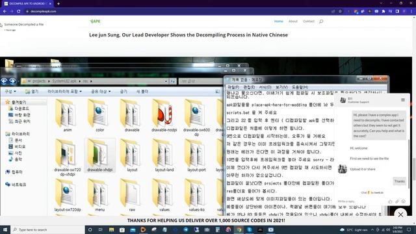This screenshot has width=416, height=234.
Task: Select 네트워크 in Explorer sidebar
Action: coord(16,185)
